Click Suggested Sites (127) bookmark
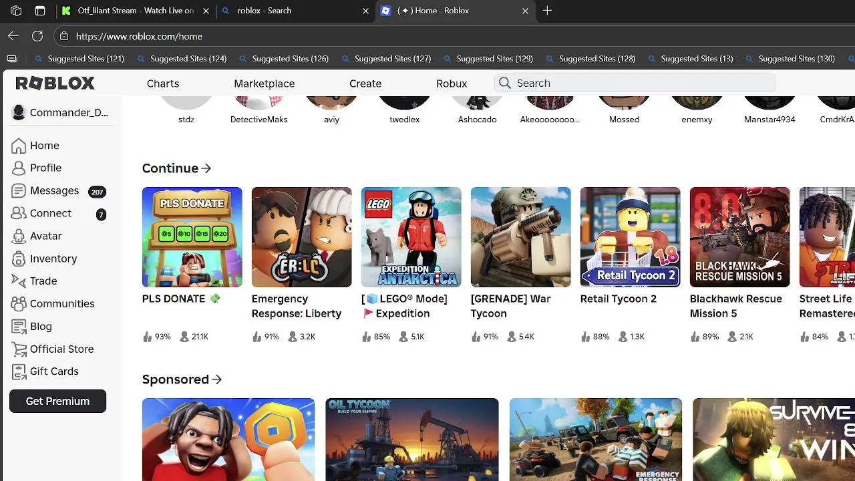The height and width of the screenshot is (481, 855). (386, 59)
